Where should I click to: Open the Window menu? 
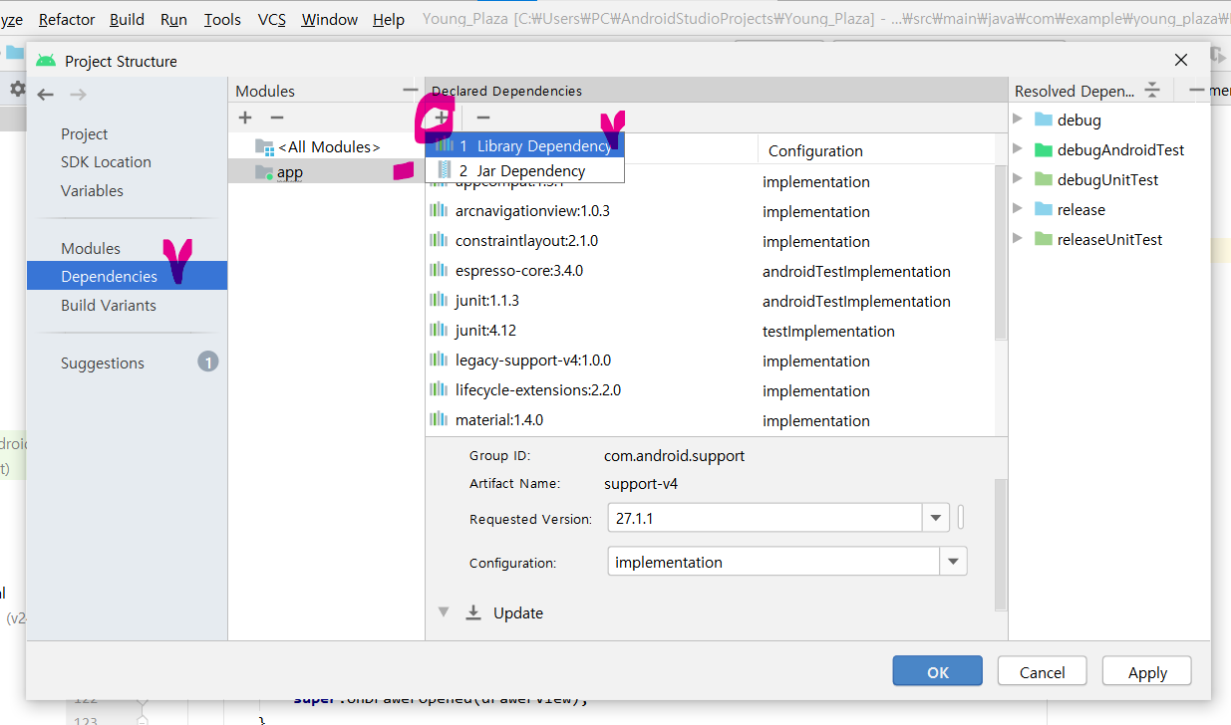click(x=329, y=20)
